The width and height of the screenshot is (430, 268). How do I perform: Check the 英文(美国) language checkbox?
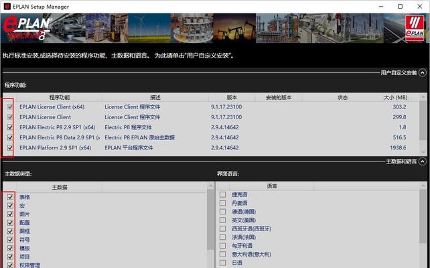pos(222,220)
